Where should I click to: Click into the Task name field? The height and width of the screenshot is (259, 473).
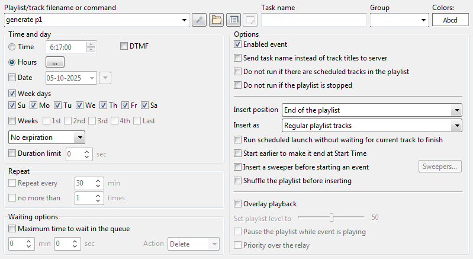[314, 20]
